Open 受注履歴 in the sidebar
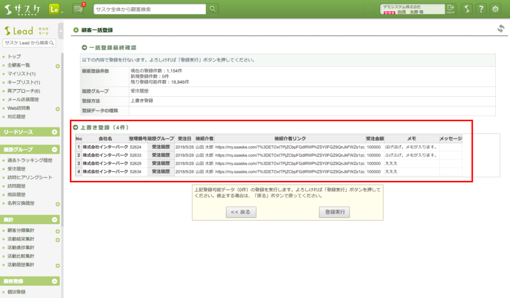510x298 pixels. (x=17, y=169)
